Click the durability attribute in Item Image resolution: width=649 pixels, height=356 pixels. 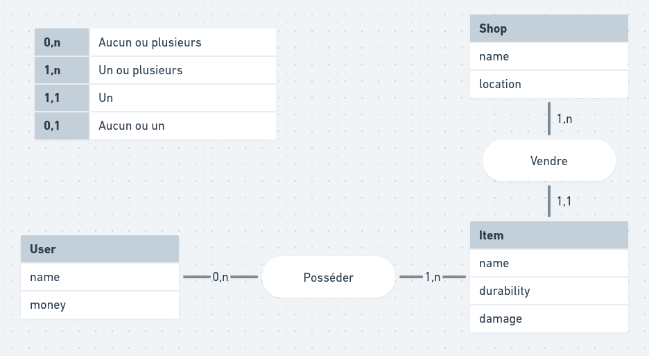pyautogui.click(x=549, y=291)
